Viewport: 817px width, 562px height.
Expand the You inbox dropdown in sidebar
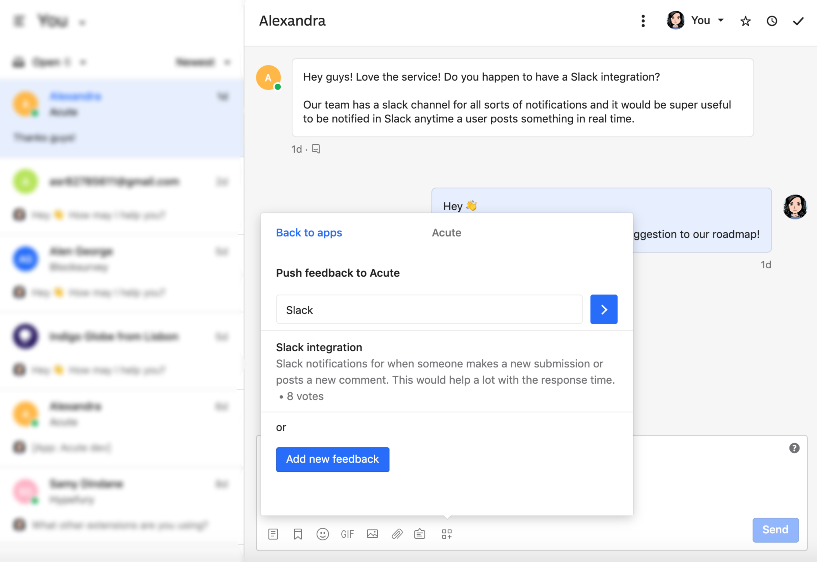click(x=61, y=21)
